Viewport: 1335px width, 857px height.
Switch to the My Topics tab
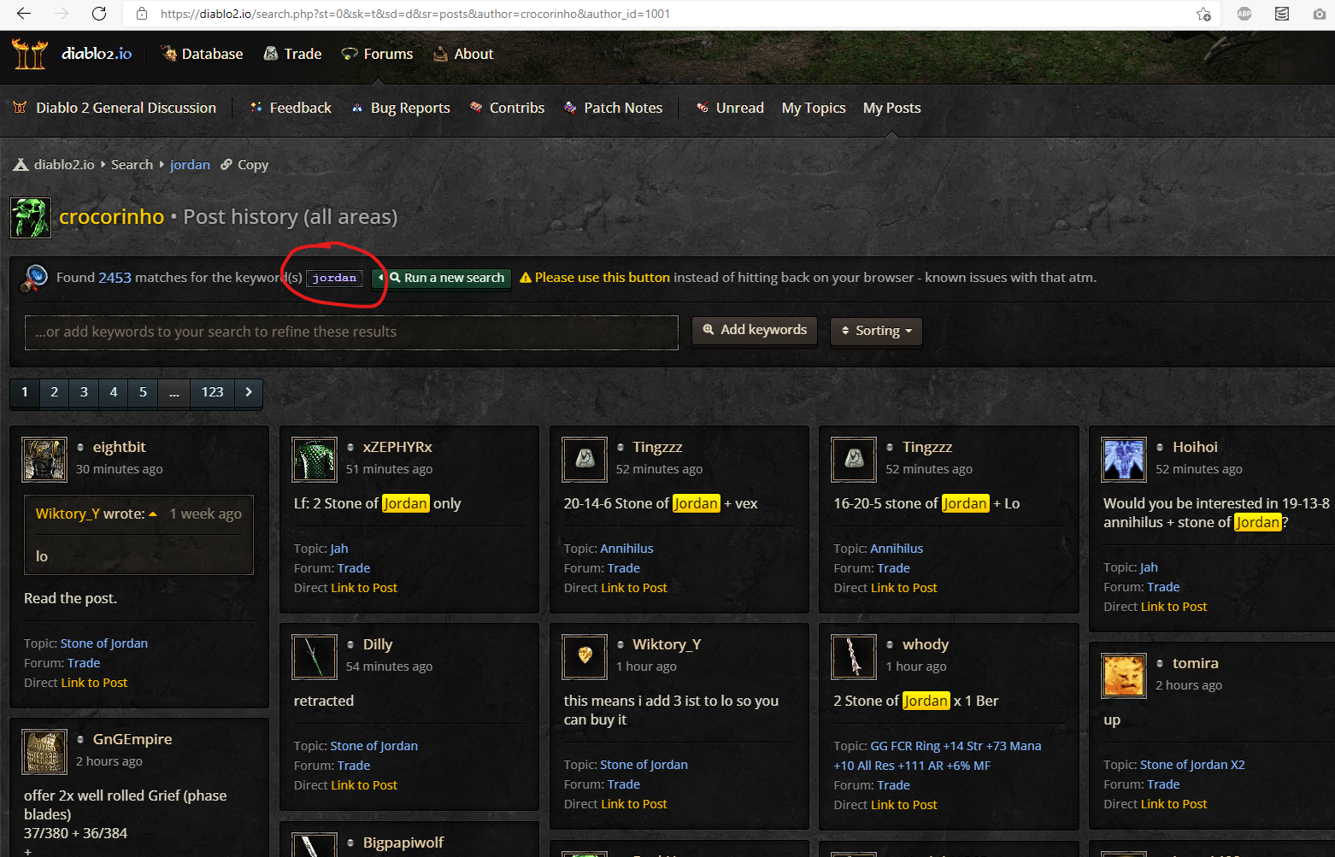813,108
